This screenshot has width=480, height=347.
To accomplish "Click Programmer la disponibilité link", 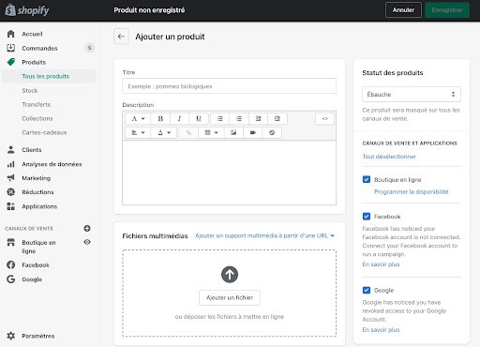I will [412, 191].
